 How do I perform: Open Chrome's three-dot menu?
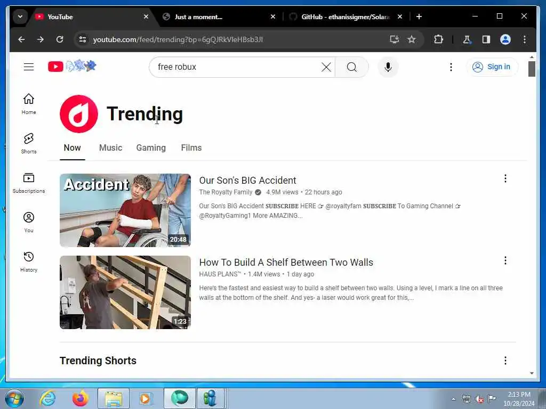tap(525, 39)
